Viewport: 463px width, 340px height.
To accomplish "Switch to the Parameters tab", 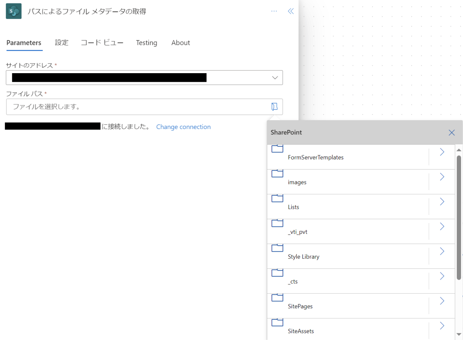I will pos(24,43).
